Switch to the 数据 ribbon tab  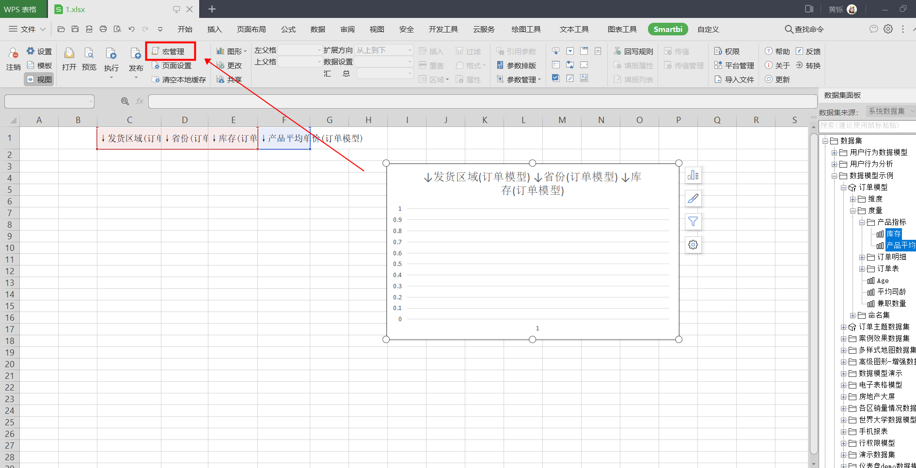[318, 29]
